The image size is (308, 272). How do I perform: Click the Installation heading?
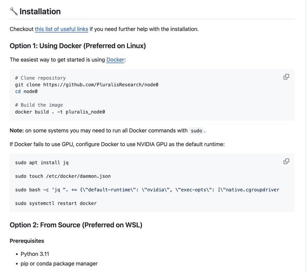coord(40,12)
